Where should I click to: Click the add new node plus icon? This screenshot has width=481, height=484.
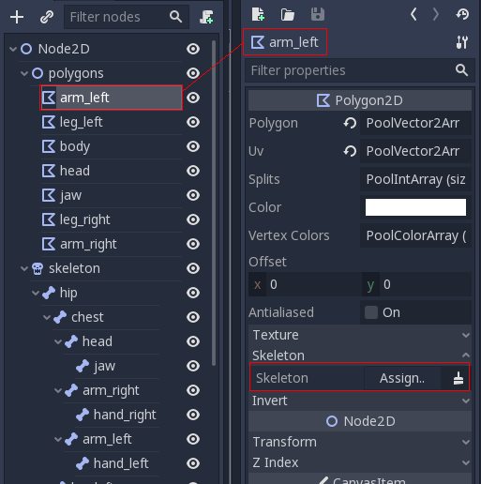(x=17, y=17)
